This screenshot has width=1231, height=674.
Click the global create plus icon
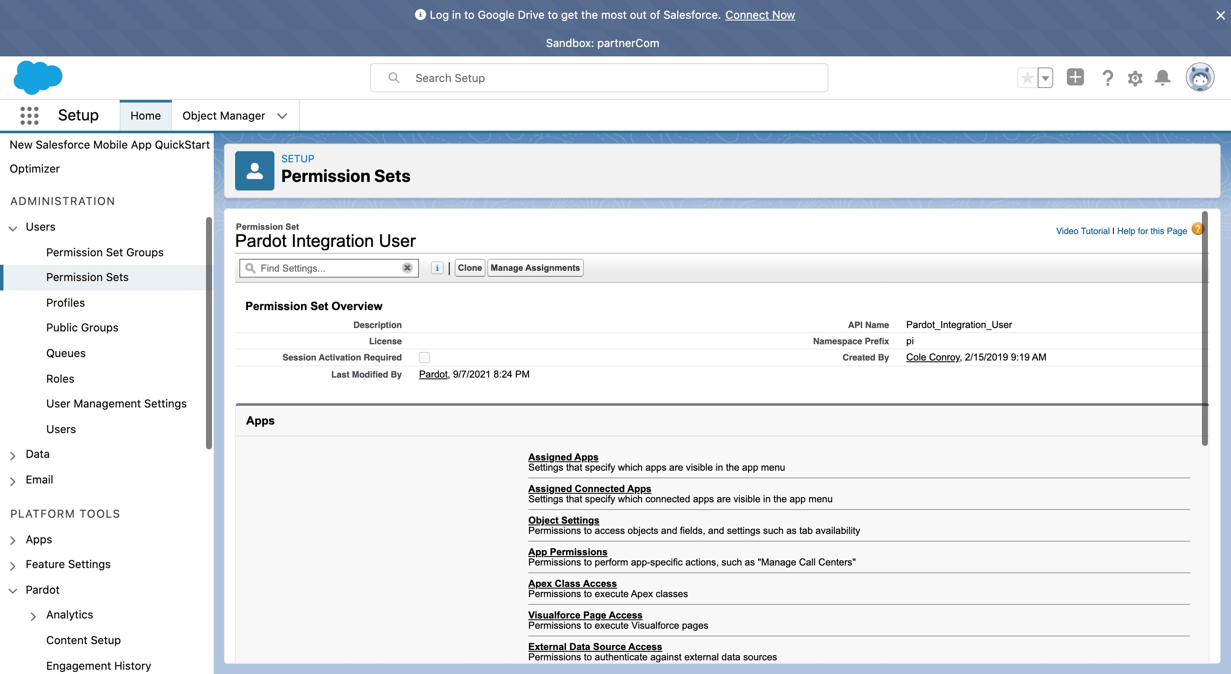pos(1075,77)
